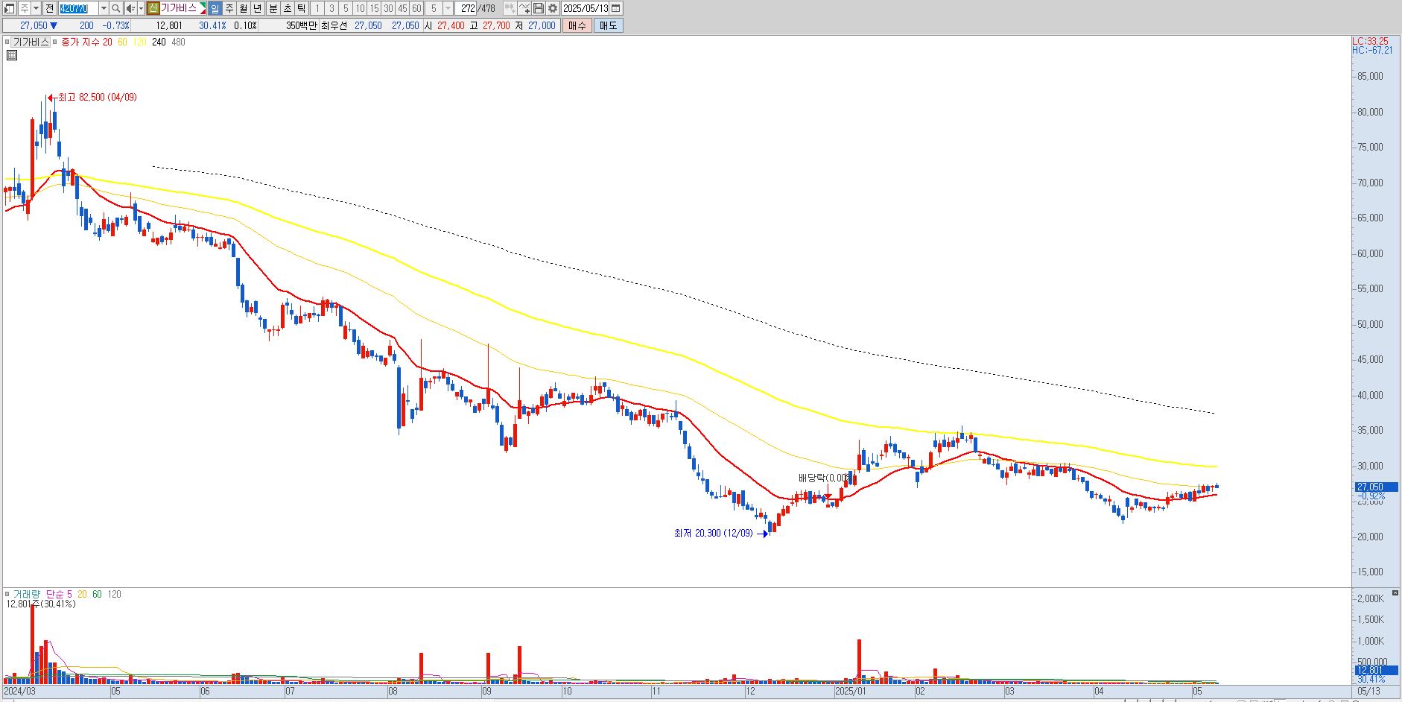
Task: Click the compare charts icon left of save
Action: tap(510, 8)
